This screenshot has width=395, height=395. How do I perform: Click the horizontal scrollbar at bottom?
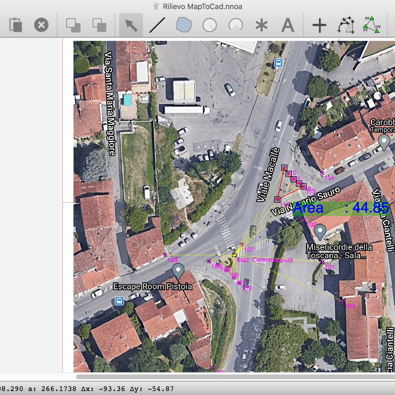tap(235, 377)
